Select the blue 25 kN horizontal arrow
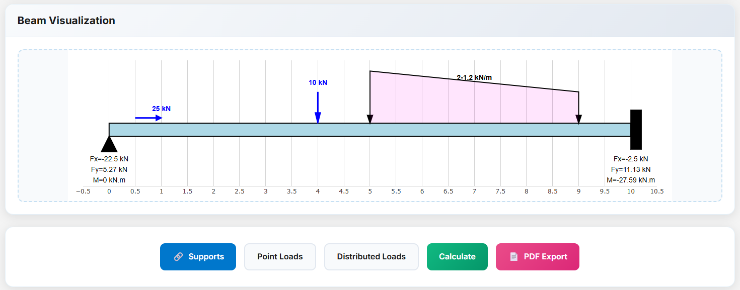 coord(149,118)
